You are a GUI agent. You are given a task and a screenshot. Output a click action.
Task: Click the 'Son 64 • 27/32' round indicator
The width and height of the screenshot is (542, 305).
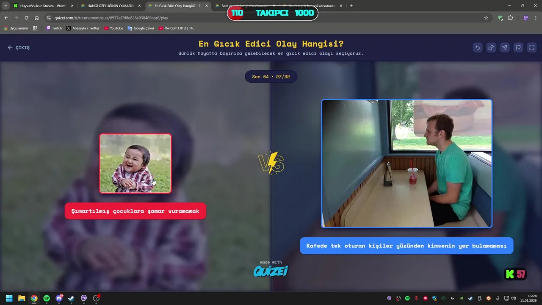coord(271,77)
